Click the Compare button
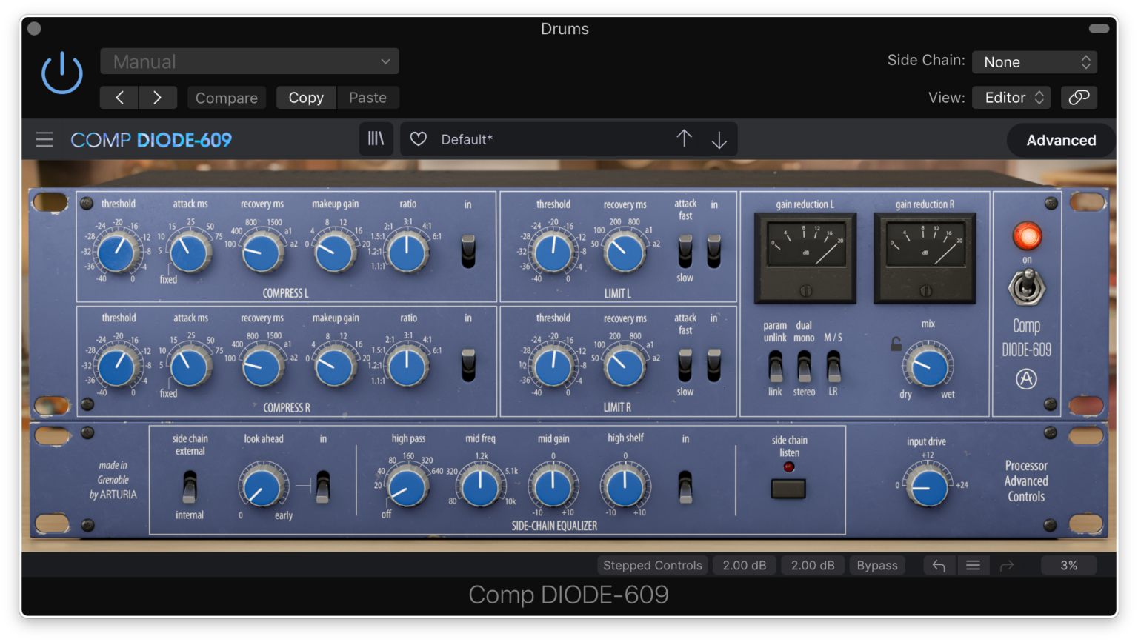The width and height of the screenshot is (1138, 642). [x=227, y=98]
